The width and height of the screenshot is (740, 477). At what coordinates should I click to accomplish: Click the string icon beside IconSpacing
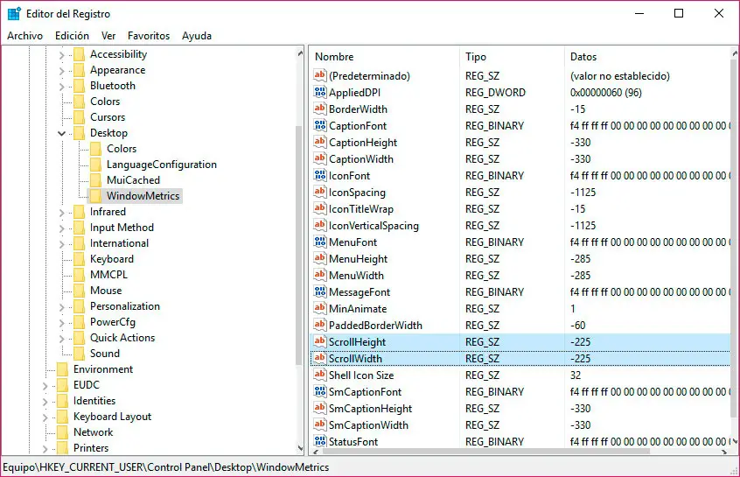tap(320, 192)
